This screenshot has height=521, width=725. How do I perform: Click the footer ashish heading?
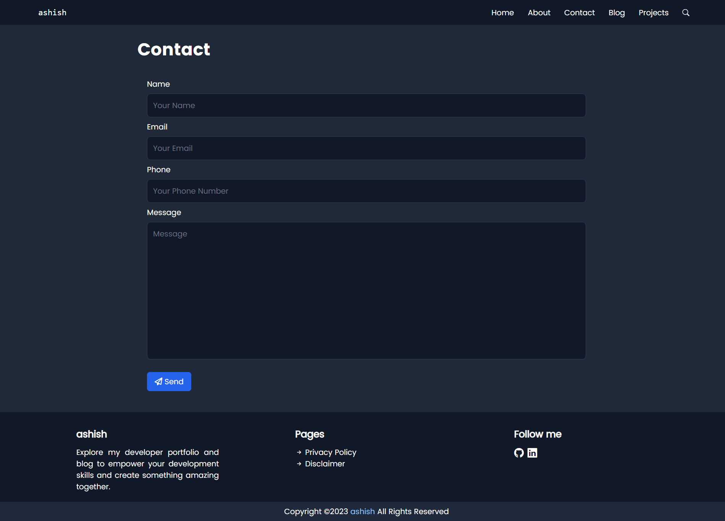[x=92, y=434]
